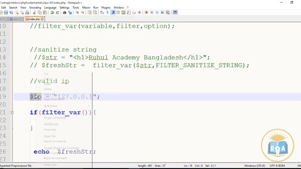Choose Search on Internet context entry
The width and height of the screenshot is (301, 169).
pos(55,141)
